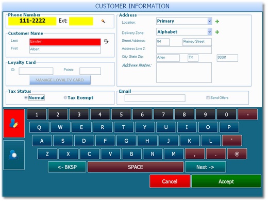Tap the Z key
This screenshot has width=268, height=202.
pyautogui.click(x=47, y=154)
